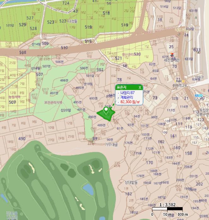Click the 가우대골 place label

click(111, 144)
